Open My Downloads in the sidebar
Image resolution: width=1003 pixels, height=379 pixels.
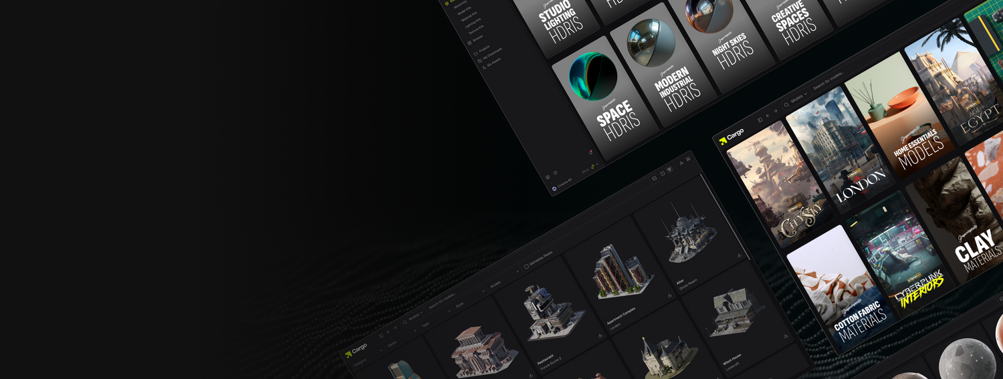pyautogui.click(x=489, y=55)
